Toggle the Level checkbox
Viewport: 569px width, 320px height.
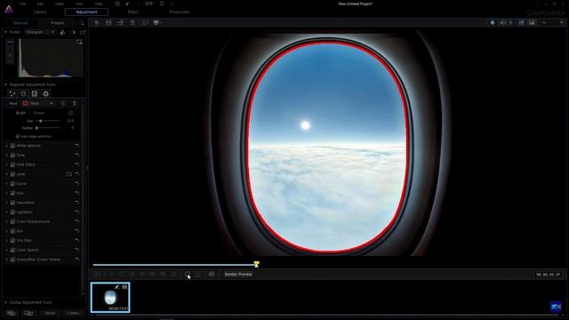pyautogui.click(x=12, y=174)
